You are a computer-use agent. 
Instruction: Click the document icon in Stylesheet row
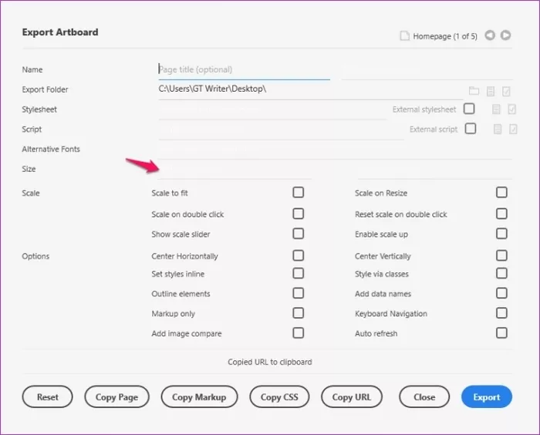[x=497, y=110]
